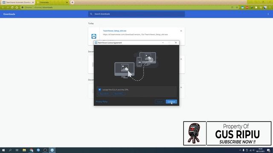Screen dimensions: 273x153
Task: Show hidden system tray icons
Action: coord(240,150)
